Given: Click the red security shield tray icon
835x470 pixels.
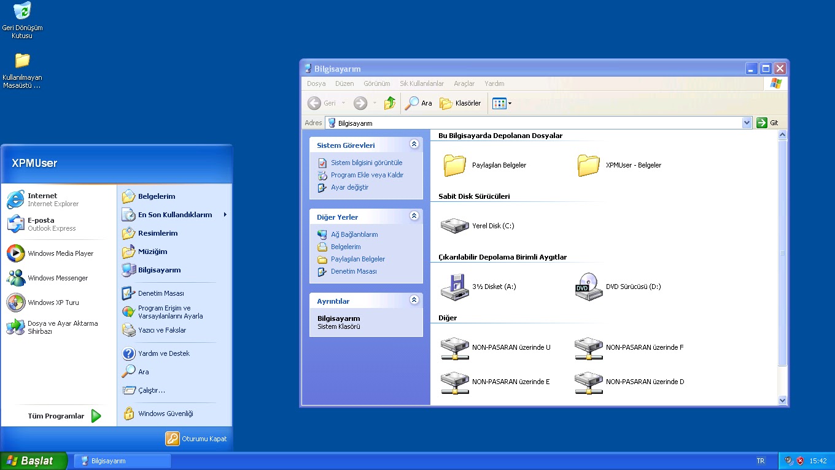Looking at the screenshot, I should coord(800,461).
